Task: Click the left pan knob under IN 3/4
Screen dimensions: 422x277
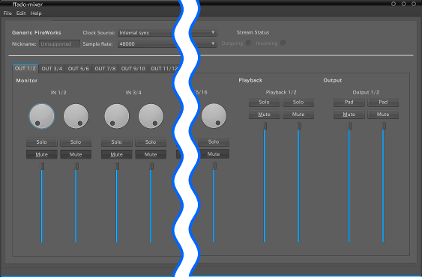Action: [x=116, y=116]
